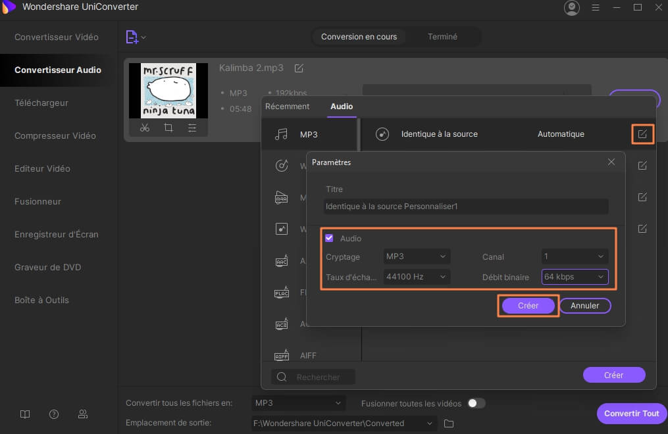This screenshot has width=668, height=434.
Task: Click the Annuler button
Action: [584, 306]
